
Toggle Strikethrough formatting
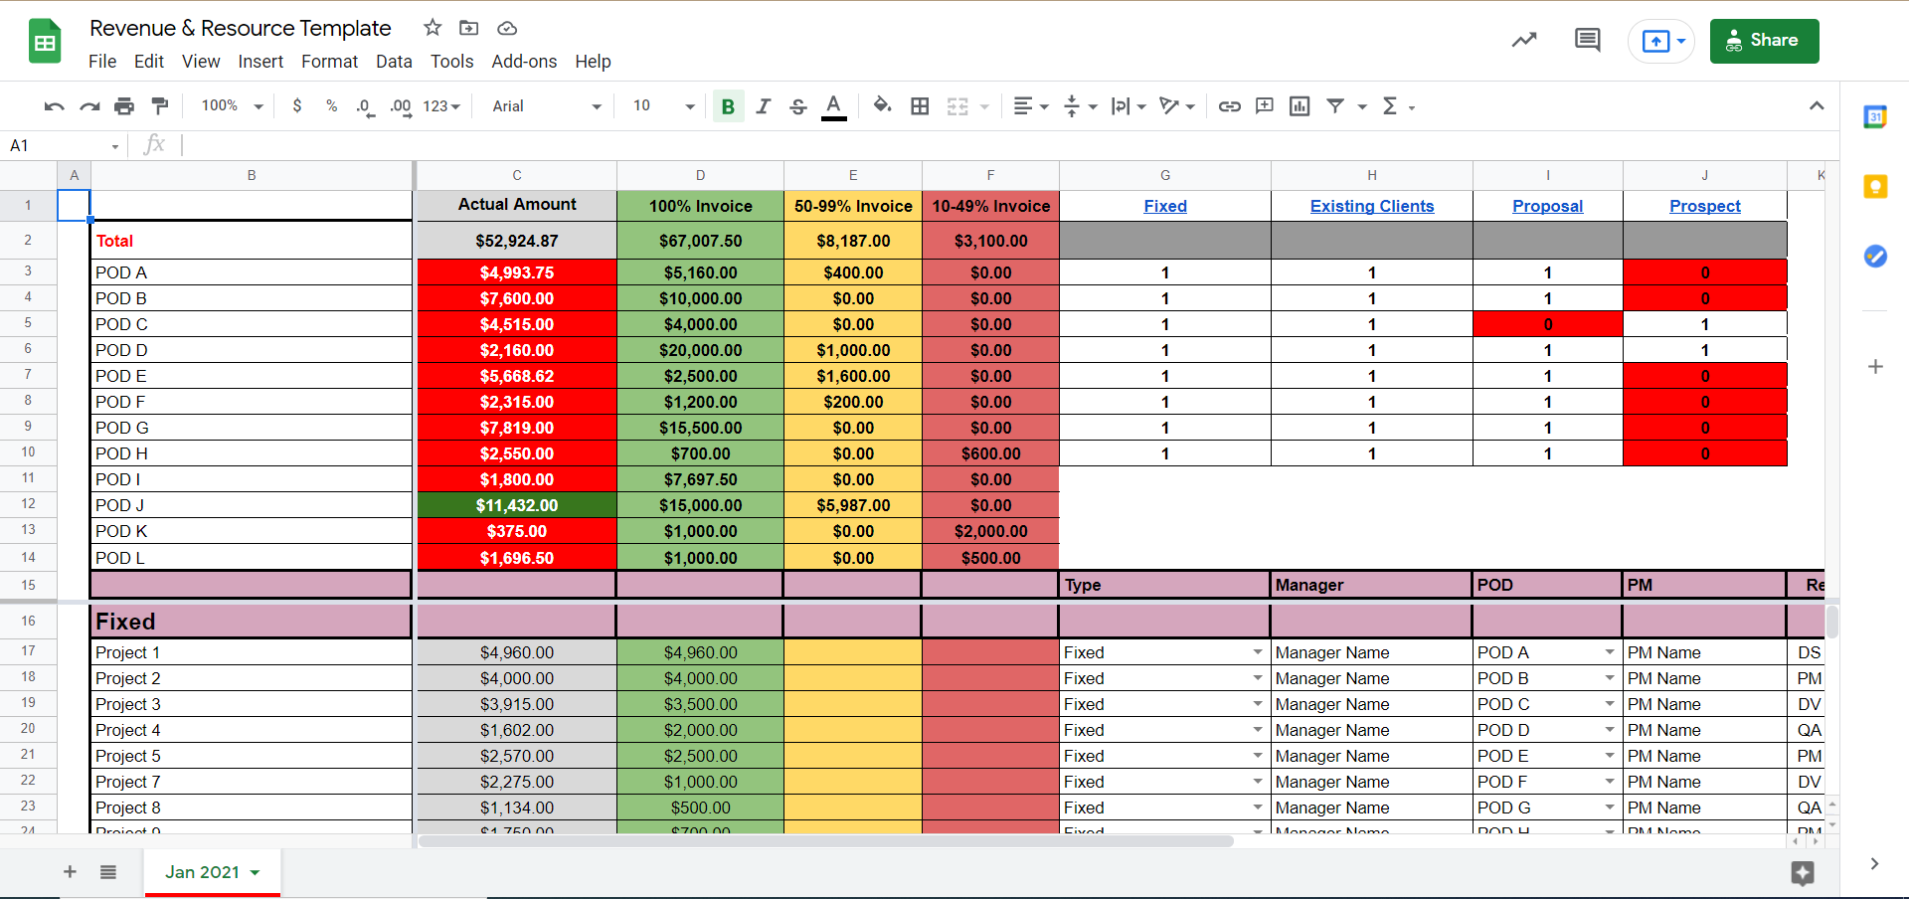tap(797, 106)
